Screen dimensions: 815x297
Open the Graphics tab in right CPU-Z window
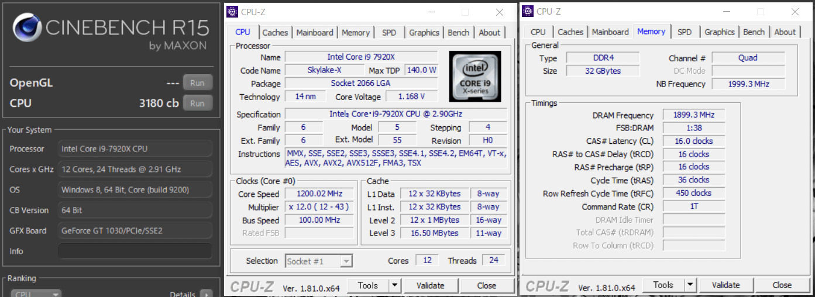coord(720,32)
